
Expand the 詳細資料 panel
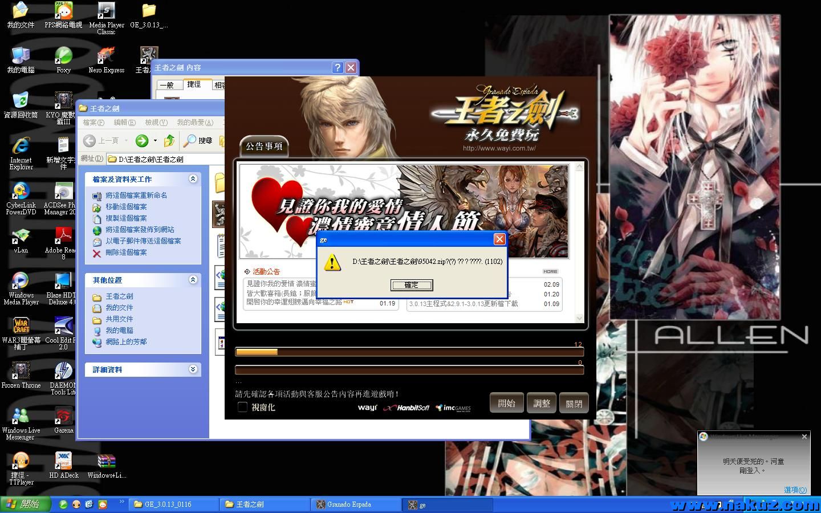[193, 369]
